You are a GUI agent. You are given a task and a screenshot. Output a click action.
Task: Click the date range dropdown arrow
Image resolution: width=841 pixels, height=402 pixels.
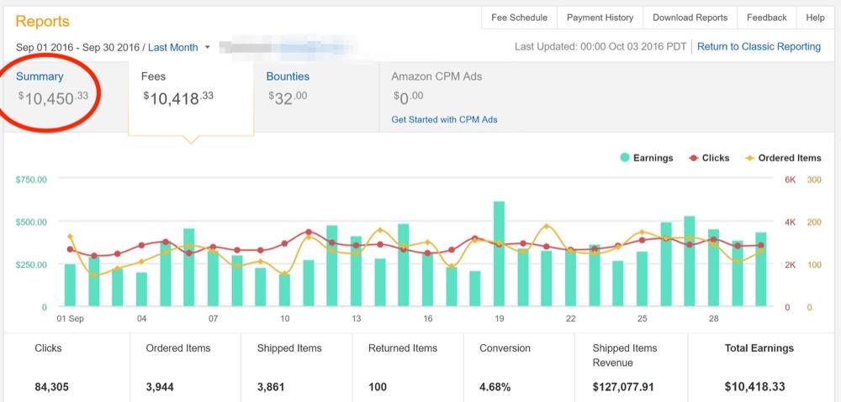click(x=207, y=48)
